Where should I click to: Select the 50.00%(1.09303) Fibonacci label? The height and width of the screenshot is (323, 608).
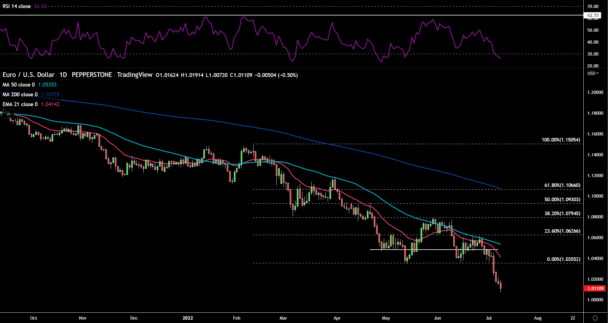(x=562, y=199)
